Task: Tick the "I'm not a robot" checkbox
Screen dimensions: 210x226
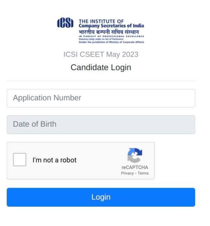Action: point(20,160)
